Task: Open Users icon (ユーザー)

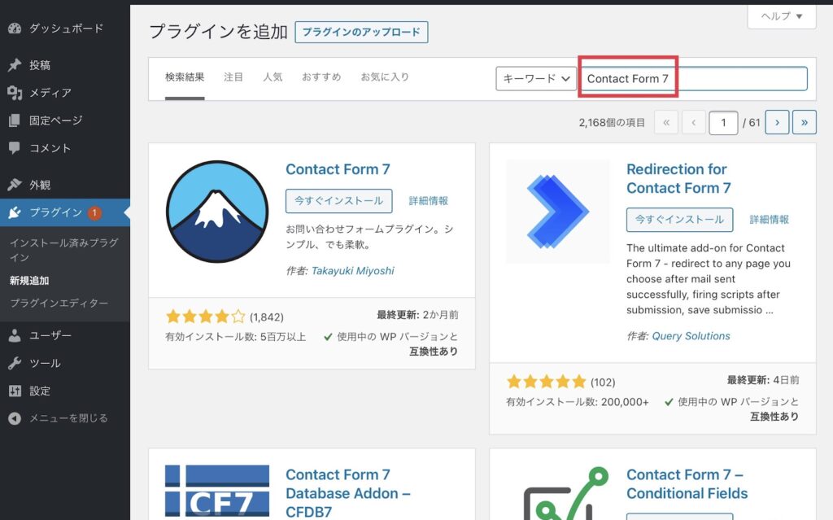Action: [x=15, y=335]
